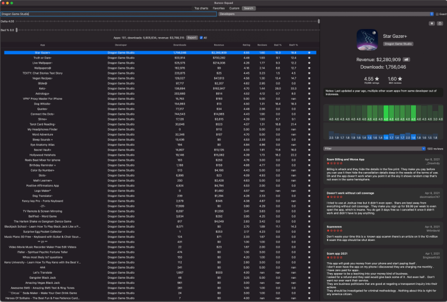
Task: Toggle favorite star on Hollywood Hotshots row
Action: [309, 155]
